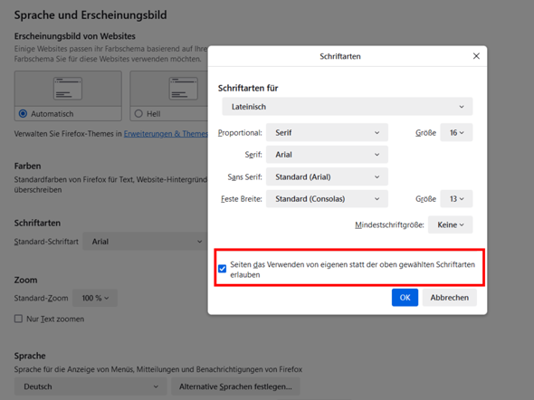Click the Standard-Schriftart label

[46, 242]
